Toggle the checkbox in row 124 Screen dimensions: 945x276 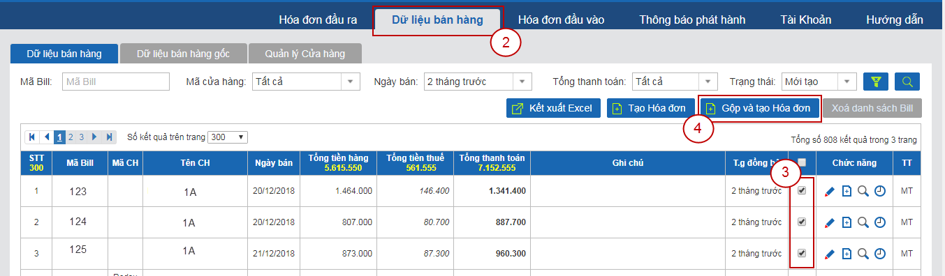[802, 222]
